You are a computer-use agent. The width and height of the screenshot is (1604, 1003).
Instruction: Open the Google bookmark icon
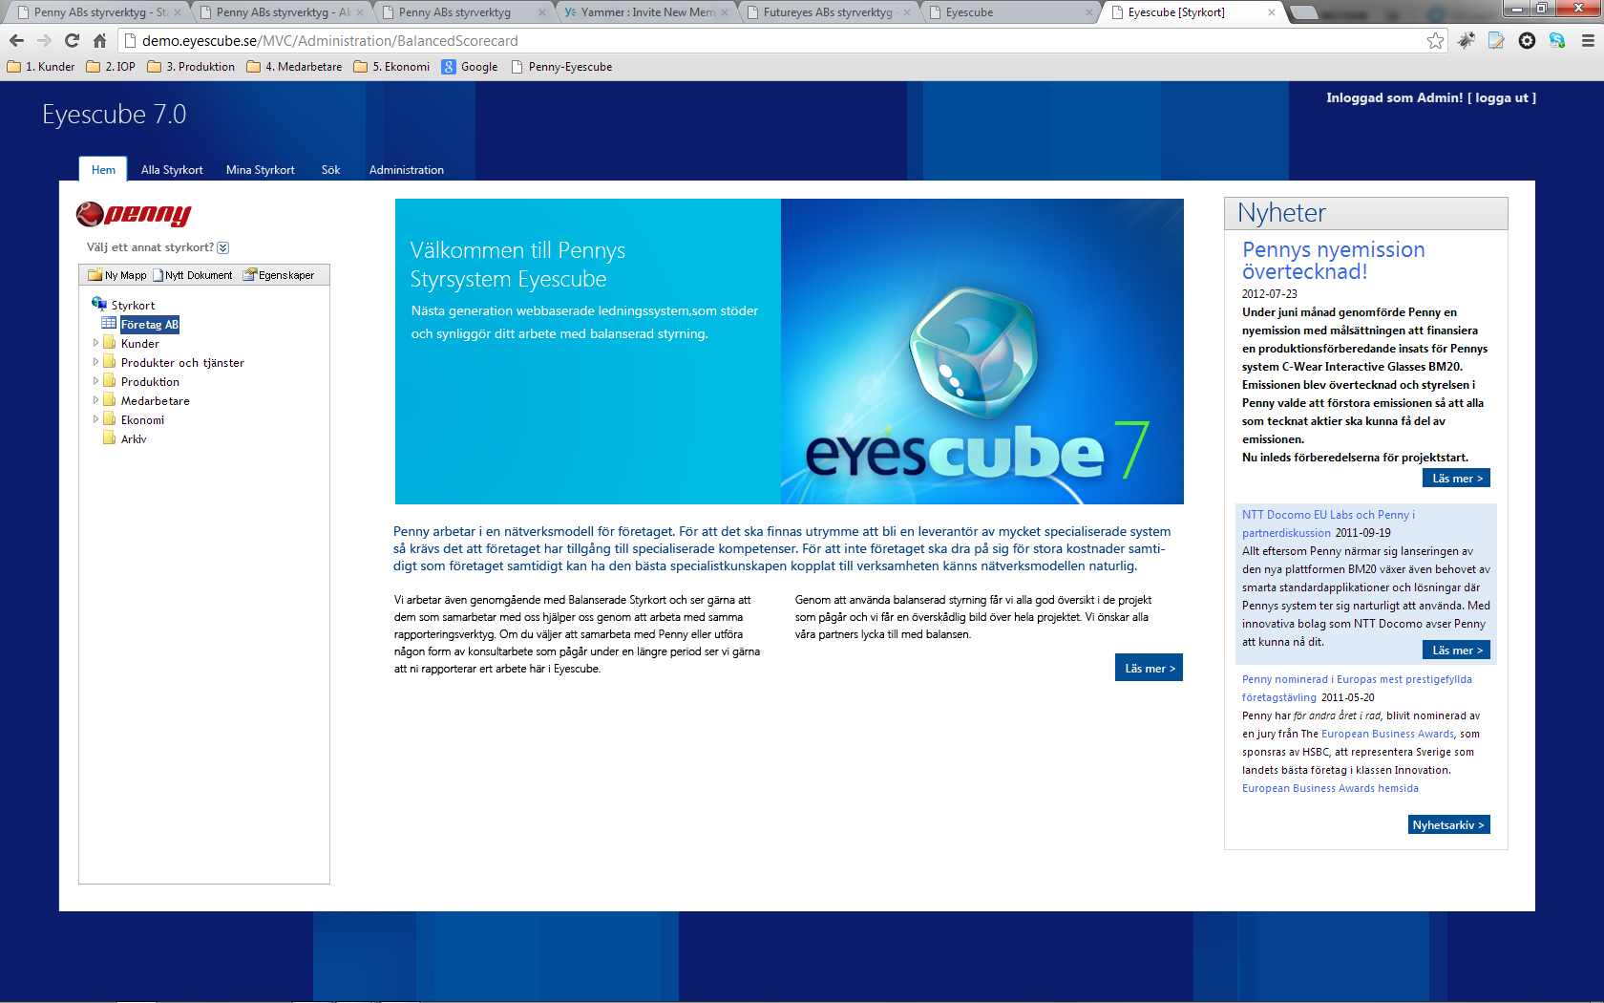[x=449, y=67]
